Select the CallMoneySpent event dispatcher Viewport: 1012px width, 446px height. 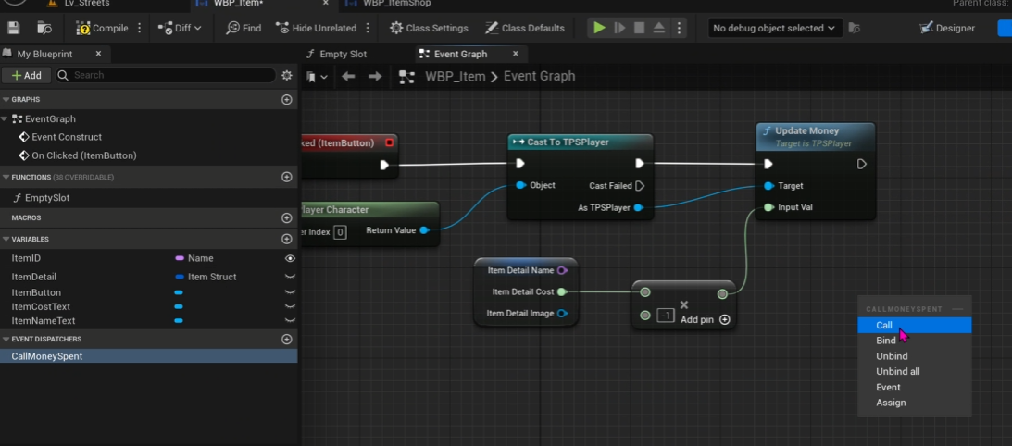click(x=47, y=356)
